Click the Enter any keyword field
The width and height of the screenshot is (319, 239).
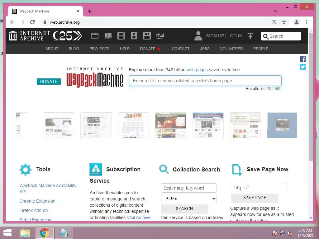pyautogui.click(x=188, y=188)
